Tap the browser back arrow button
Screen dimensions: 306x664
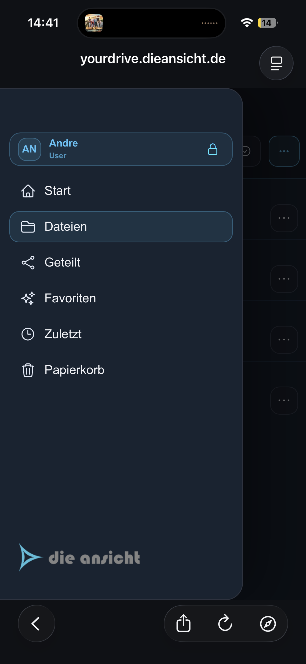36,623
